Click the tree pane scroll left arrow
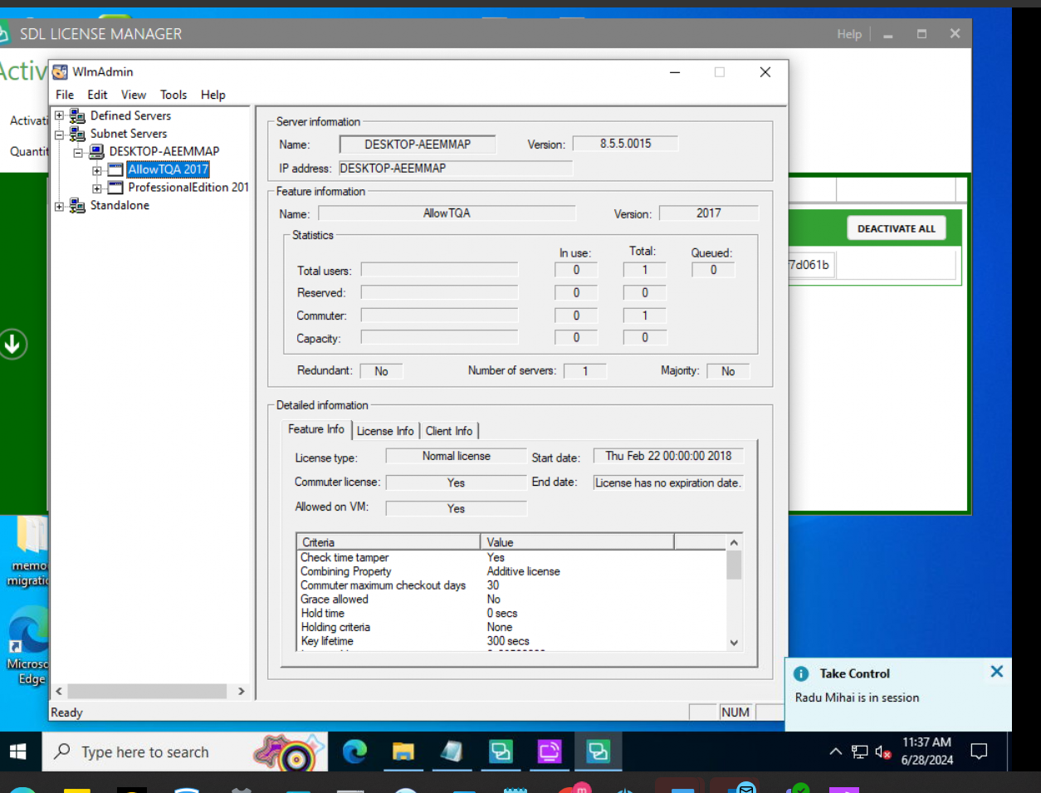The width and height of the screenshot is (1041, 793). (x=59, y=691)
